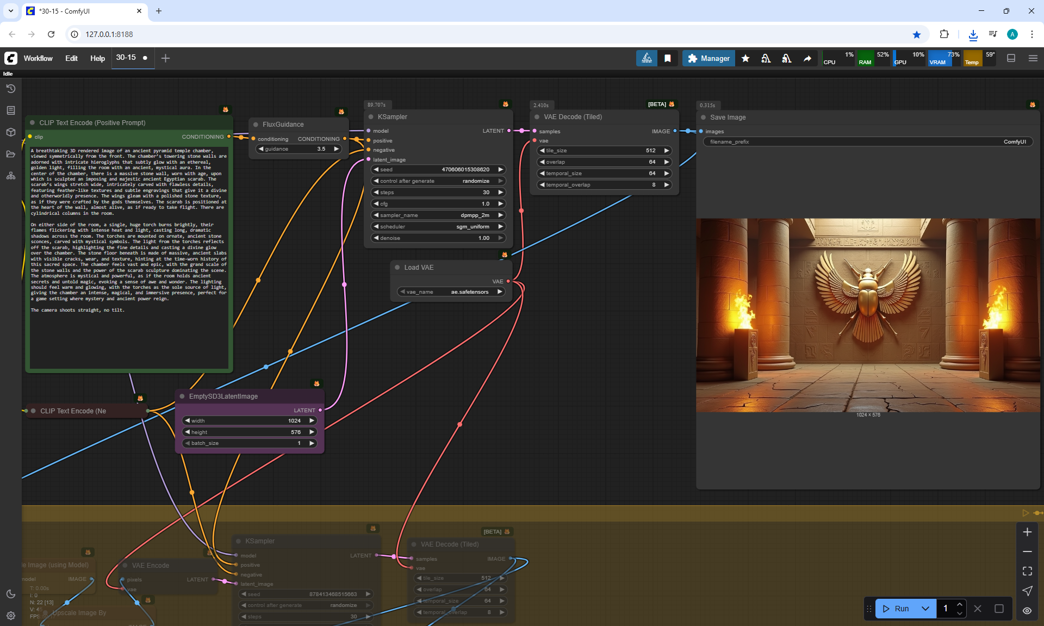Click the bookmark icon beside Manager
The width and height of the screenshot is (1044, 626).
coord(668,58)
